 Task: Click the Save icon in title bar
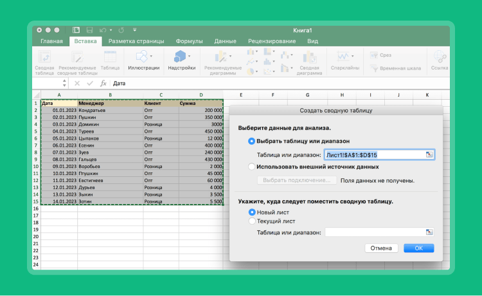pos(89,30)
